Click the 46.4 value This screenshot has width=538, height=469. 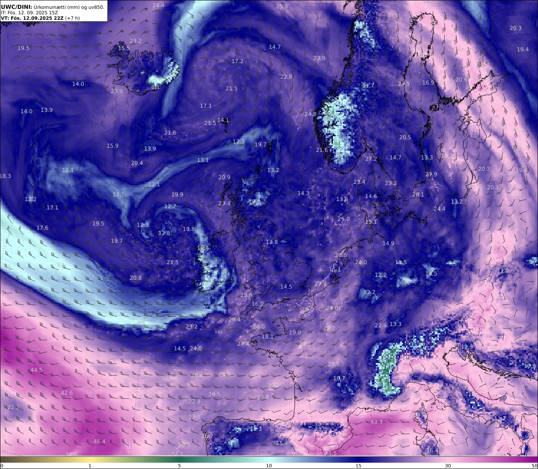click(100, 441)
